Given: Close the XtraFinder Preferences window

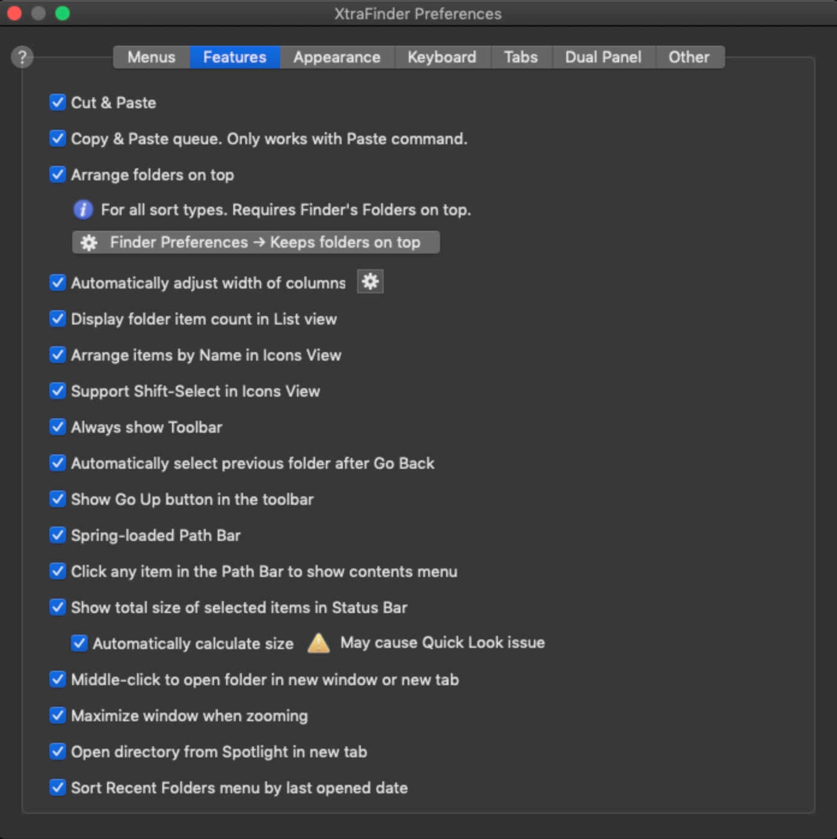Looking at the screenshot, I should 14,13.
